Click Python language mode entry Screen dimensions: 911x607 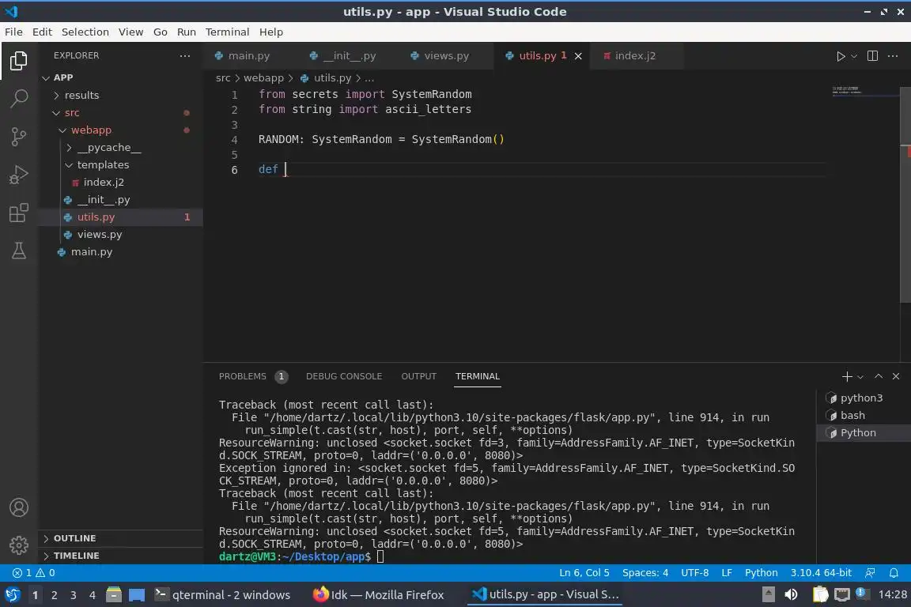click(761, 573)
